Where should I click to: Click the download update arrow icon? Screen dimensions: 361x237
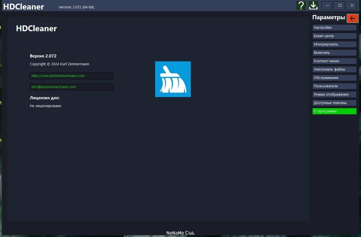313,5
